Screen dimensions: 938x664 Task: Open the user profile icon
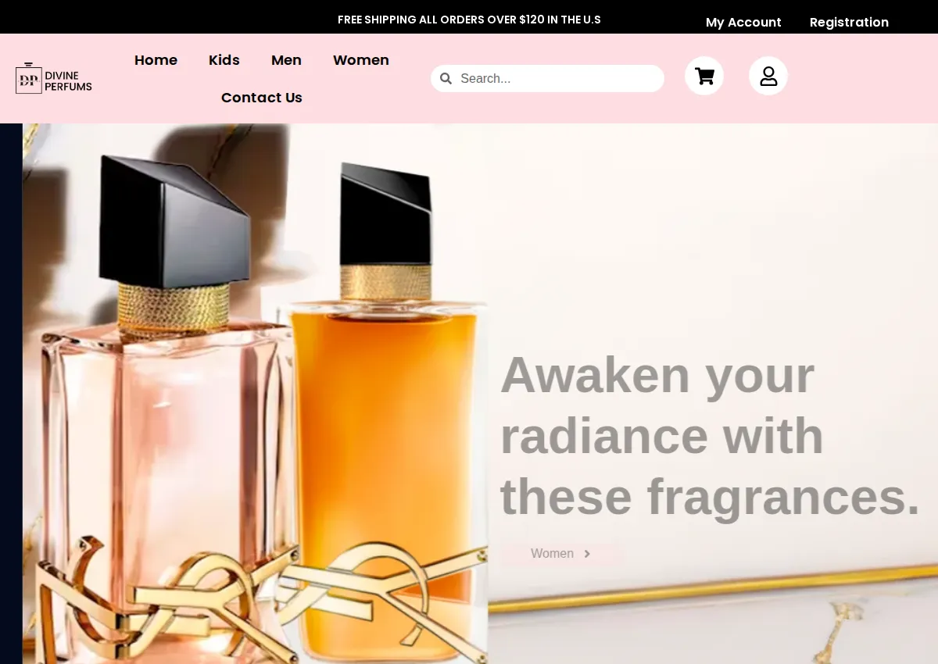pyautogui.click(x=768, y=76)
